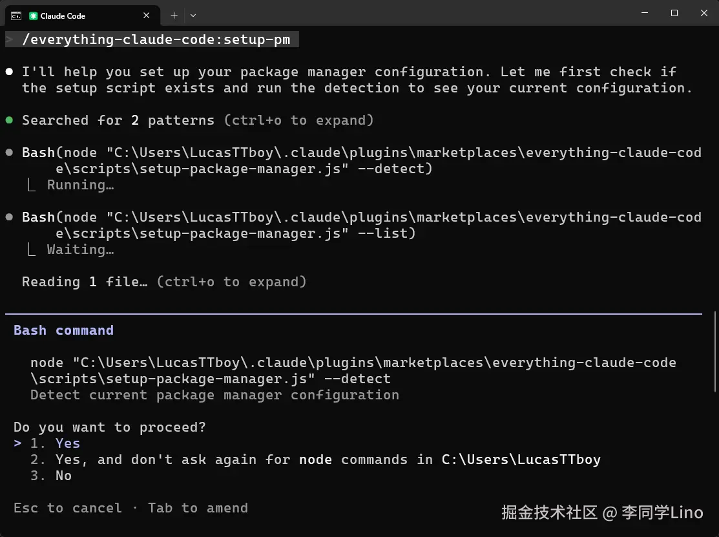This screenshot has height=537, width=719.
Task: Minimize the terminal window
Action: 644,13
